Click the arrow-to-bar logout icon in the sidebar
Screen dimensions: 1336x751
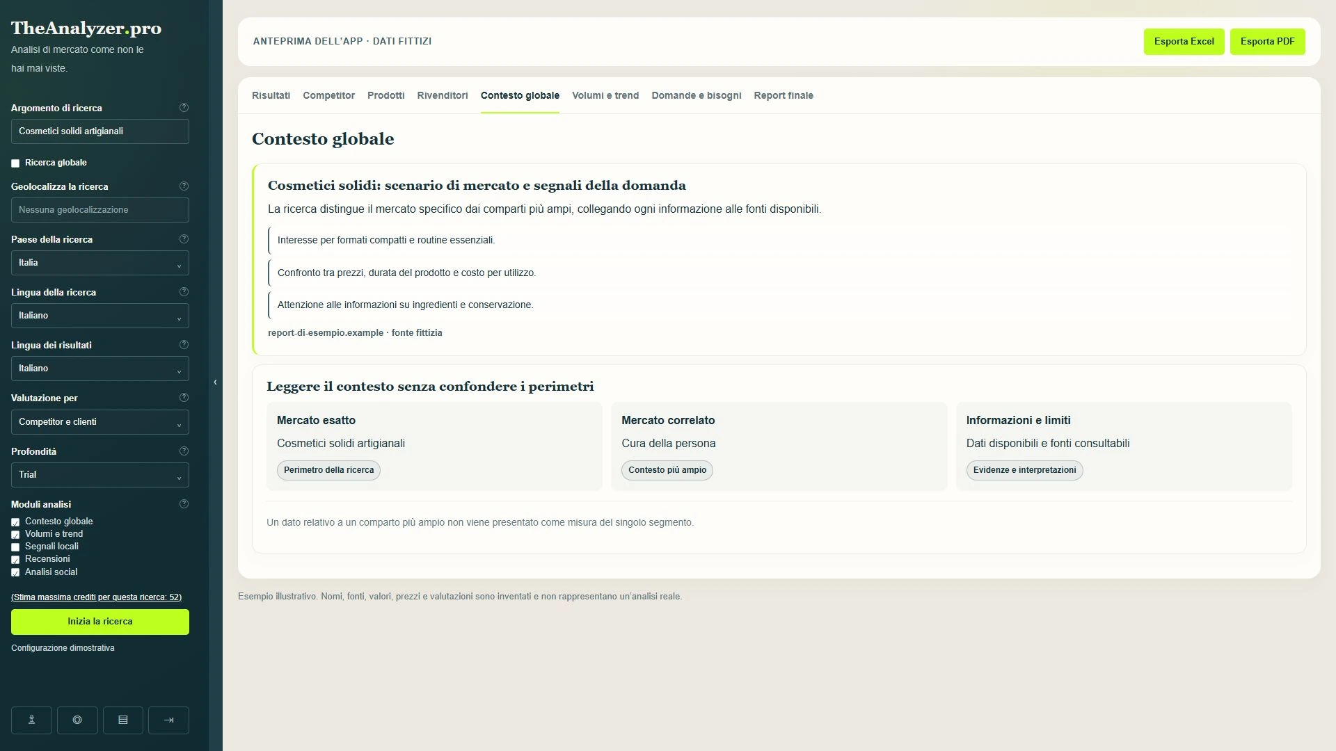(168, 720)
